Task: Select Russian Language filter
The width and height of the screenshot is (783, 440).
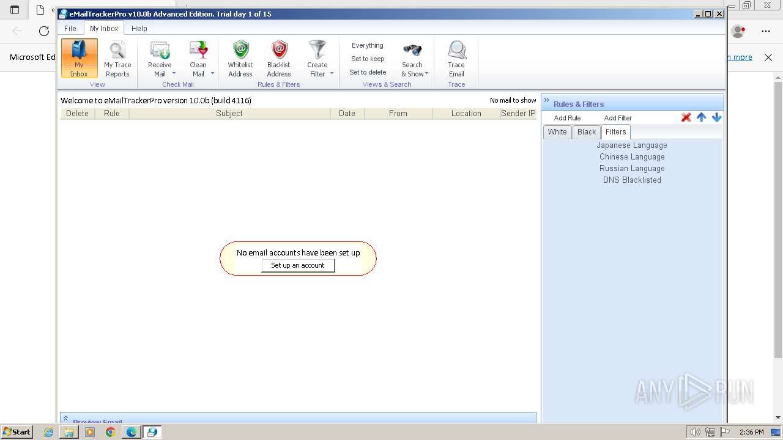Action: coord(632,169)
